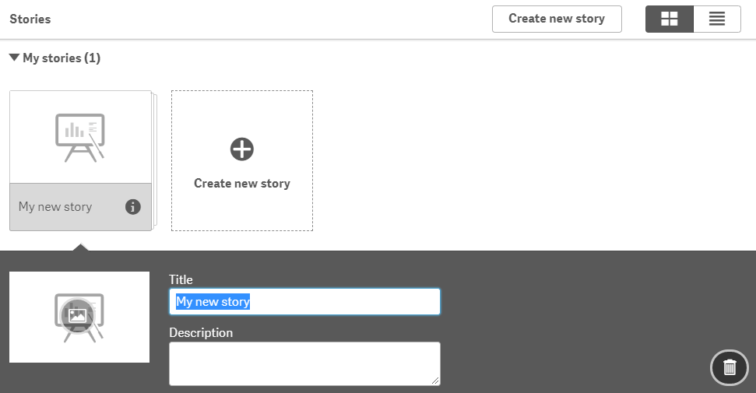Click the plus icon on the dashed tile
This screenshot has width=756, height=393.
tap(242, 149)
